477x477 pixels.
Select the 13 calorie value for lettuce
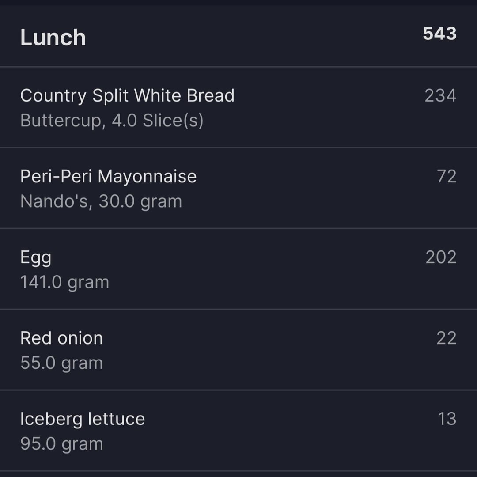pyautogui.click(x=447, y=419)
